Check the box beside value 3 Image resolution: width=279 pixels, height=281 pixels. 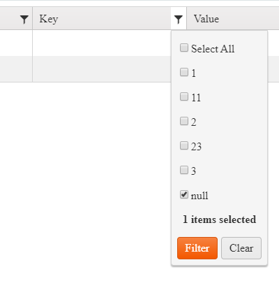(184, 170)
